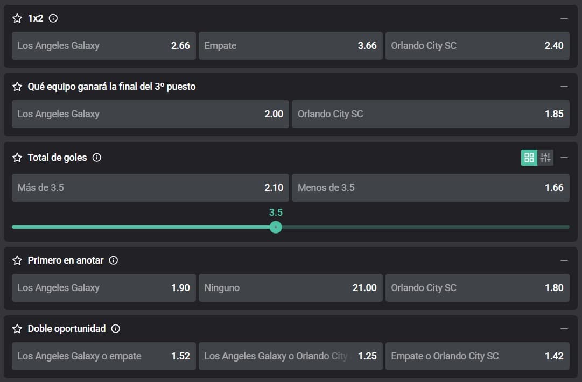
Task: Collapse the Primero en anotar section
Action: 564,260
